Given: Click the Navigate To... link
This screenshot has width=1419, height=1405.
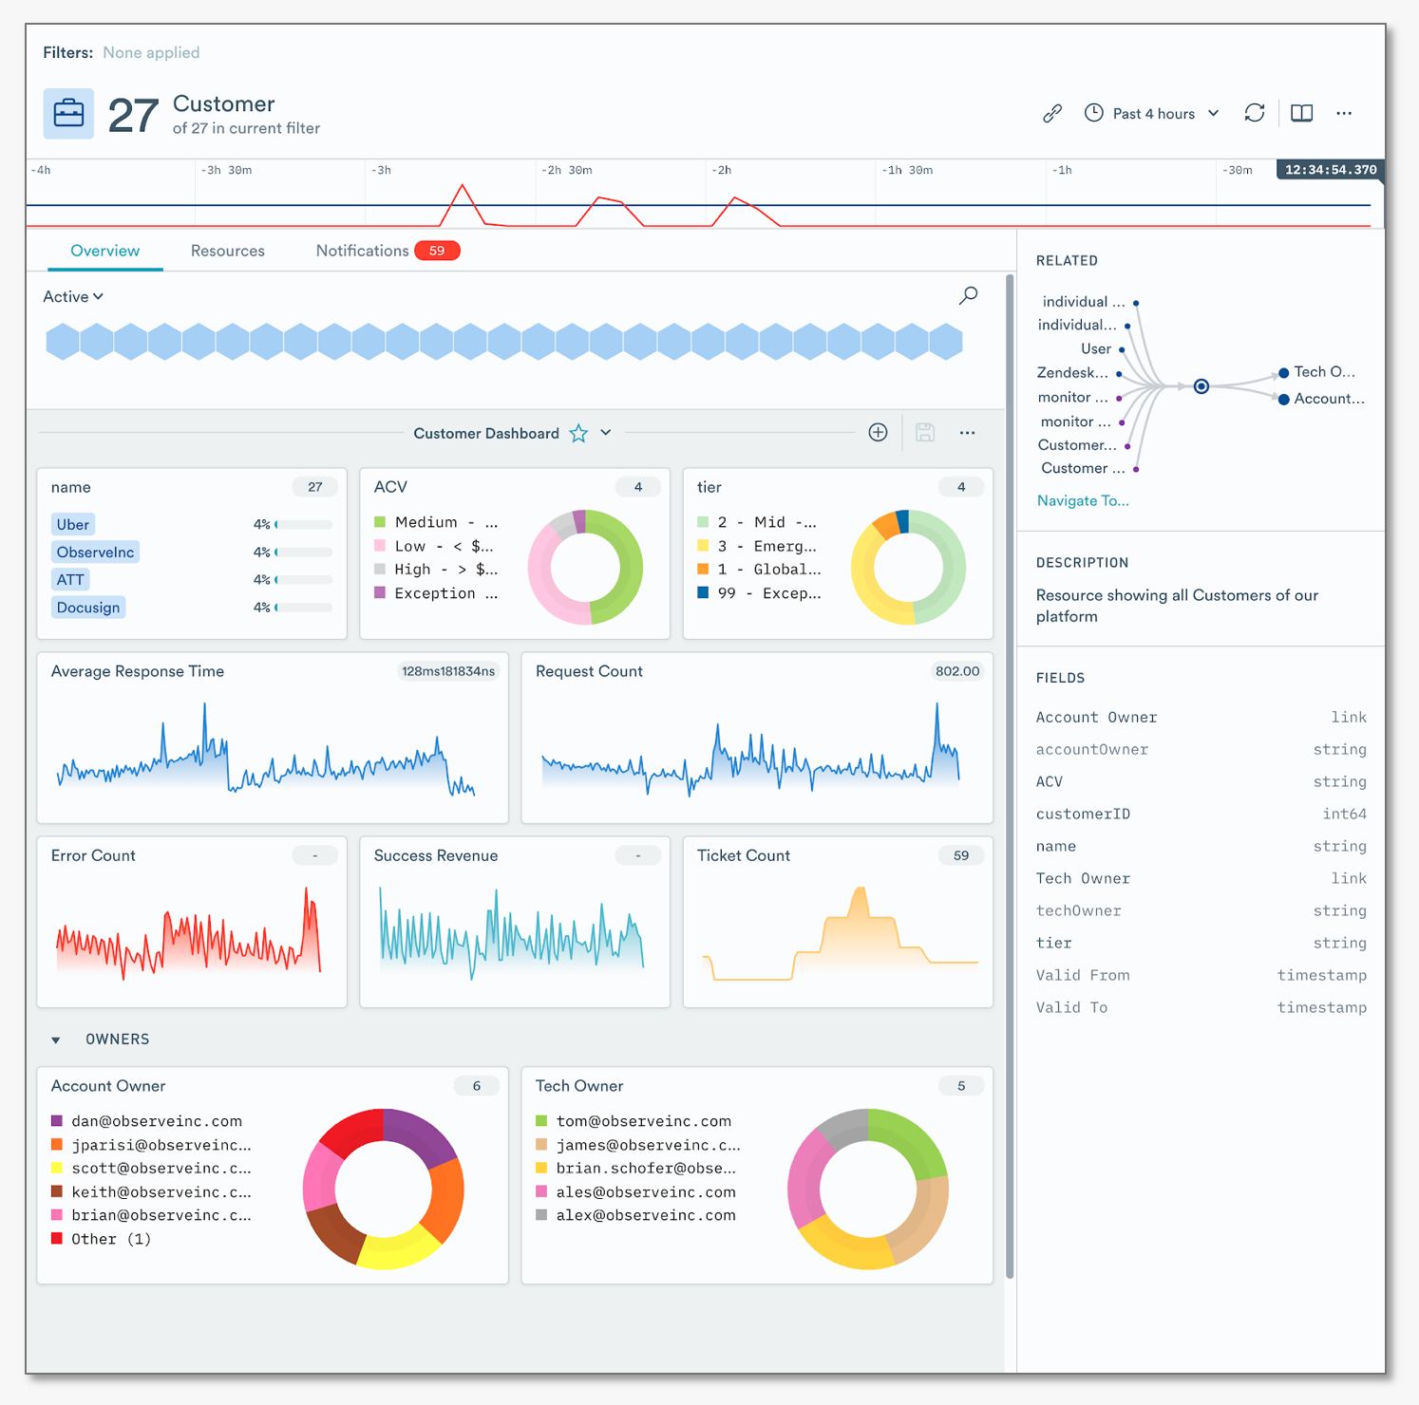Looking at the screenshot, I should [x=1083, y=501].
